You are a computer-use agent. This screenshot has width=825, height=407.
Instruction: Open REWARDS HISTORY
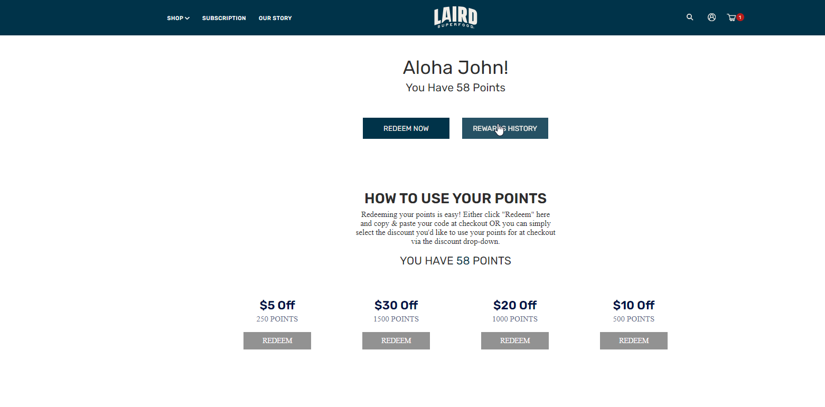505,128
